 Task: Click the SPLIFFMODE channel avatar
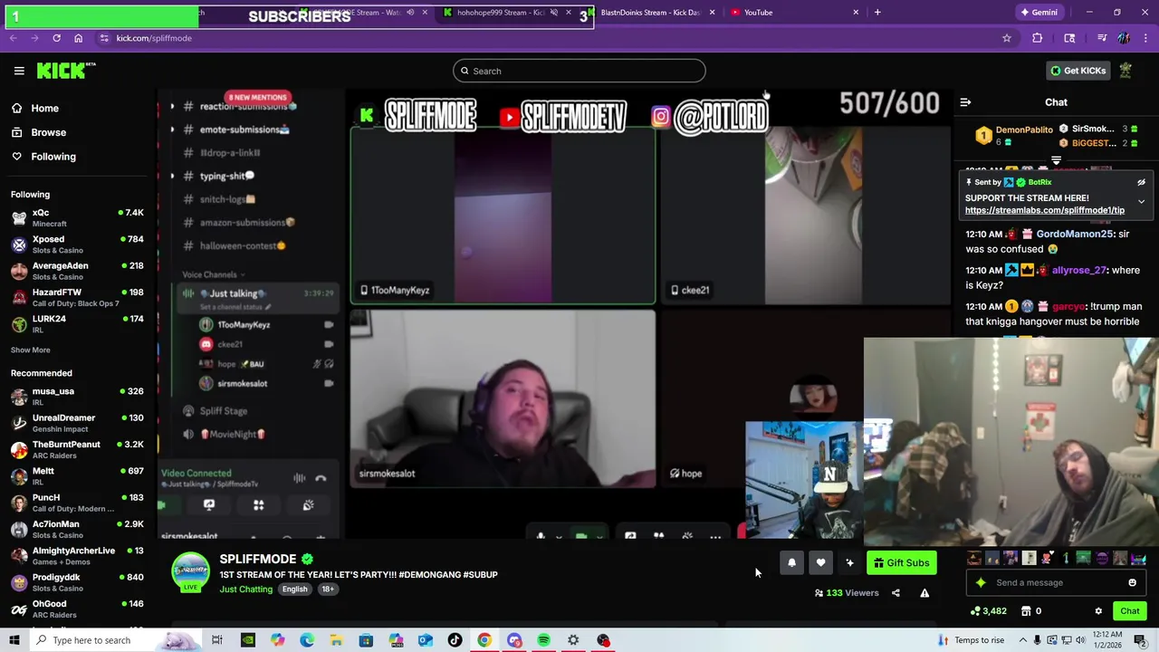coord(191,571)
